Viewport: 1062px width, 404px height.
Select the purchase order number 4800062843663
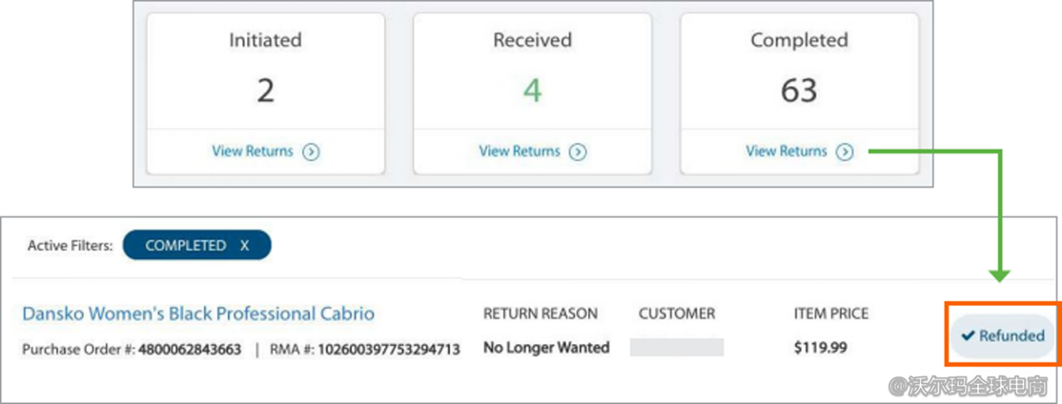tap(189, 350)
